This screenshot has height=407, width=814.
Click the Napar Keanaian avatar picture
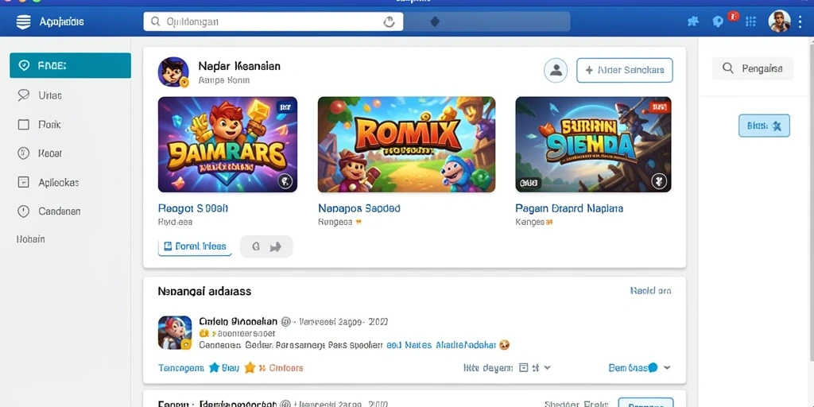coord(172,72)
